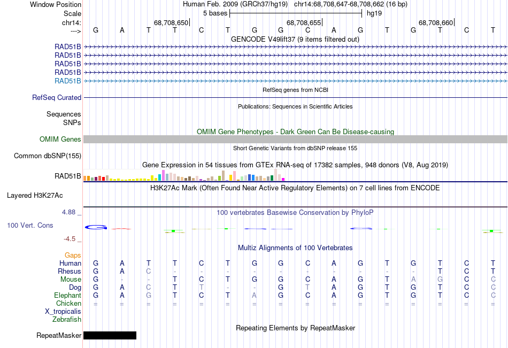
Task: Click the ---> sequence direction label
Action: (x=75, y=31)
